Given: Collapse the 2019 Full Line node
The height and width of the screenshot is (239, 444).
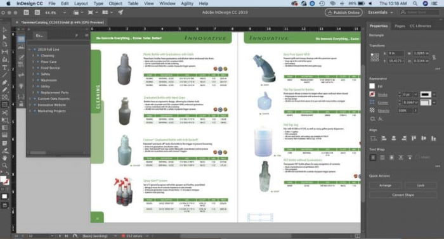Looking at the screenshot, I should [29, 49].
